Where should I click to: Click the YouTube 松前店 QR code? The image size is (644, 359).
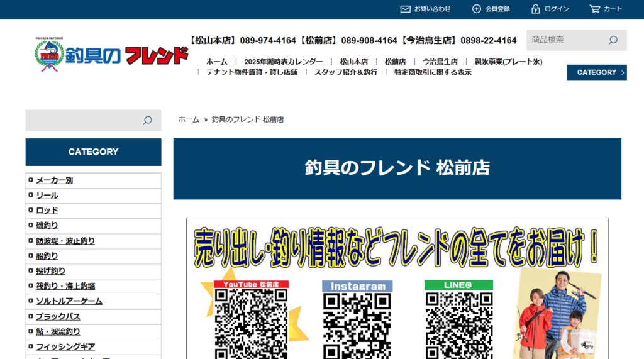point(251,324)
